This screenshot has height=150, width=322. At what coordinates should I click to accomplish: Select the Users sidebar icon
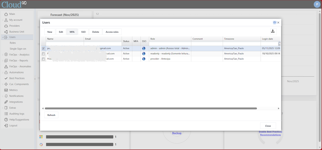(x=6, y=37)
